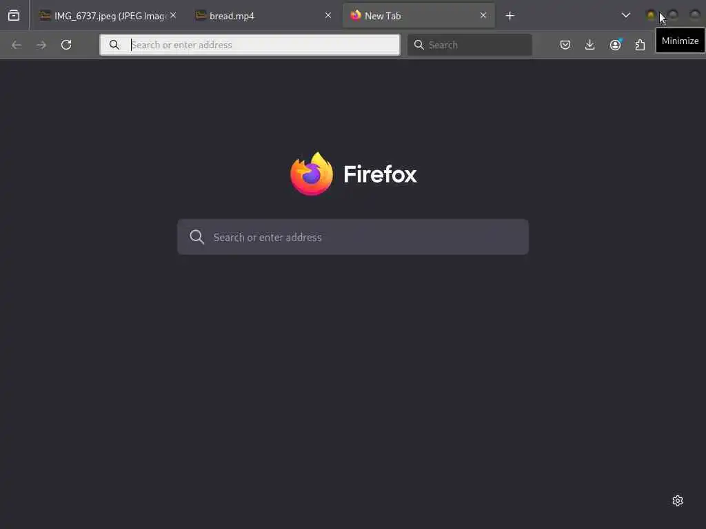Go forward using the forward arrow

(41, 45)
